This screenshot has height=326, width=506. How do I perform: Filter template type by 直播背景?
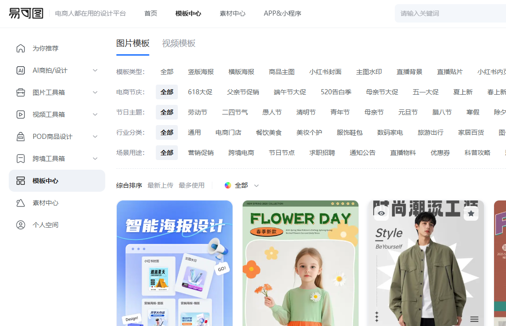point(409,72)
